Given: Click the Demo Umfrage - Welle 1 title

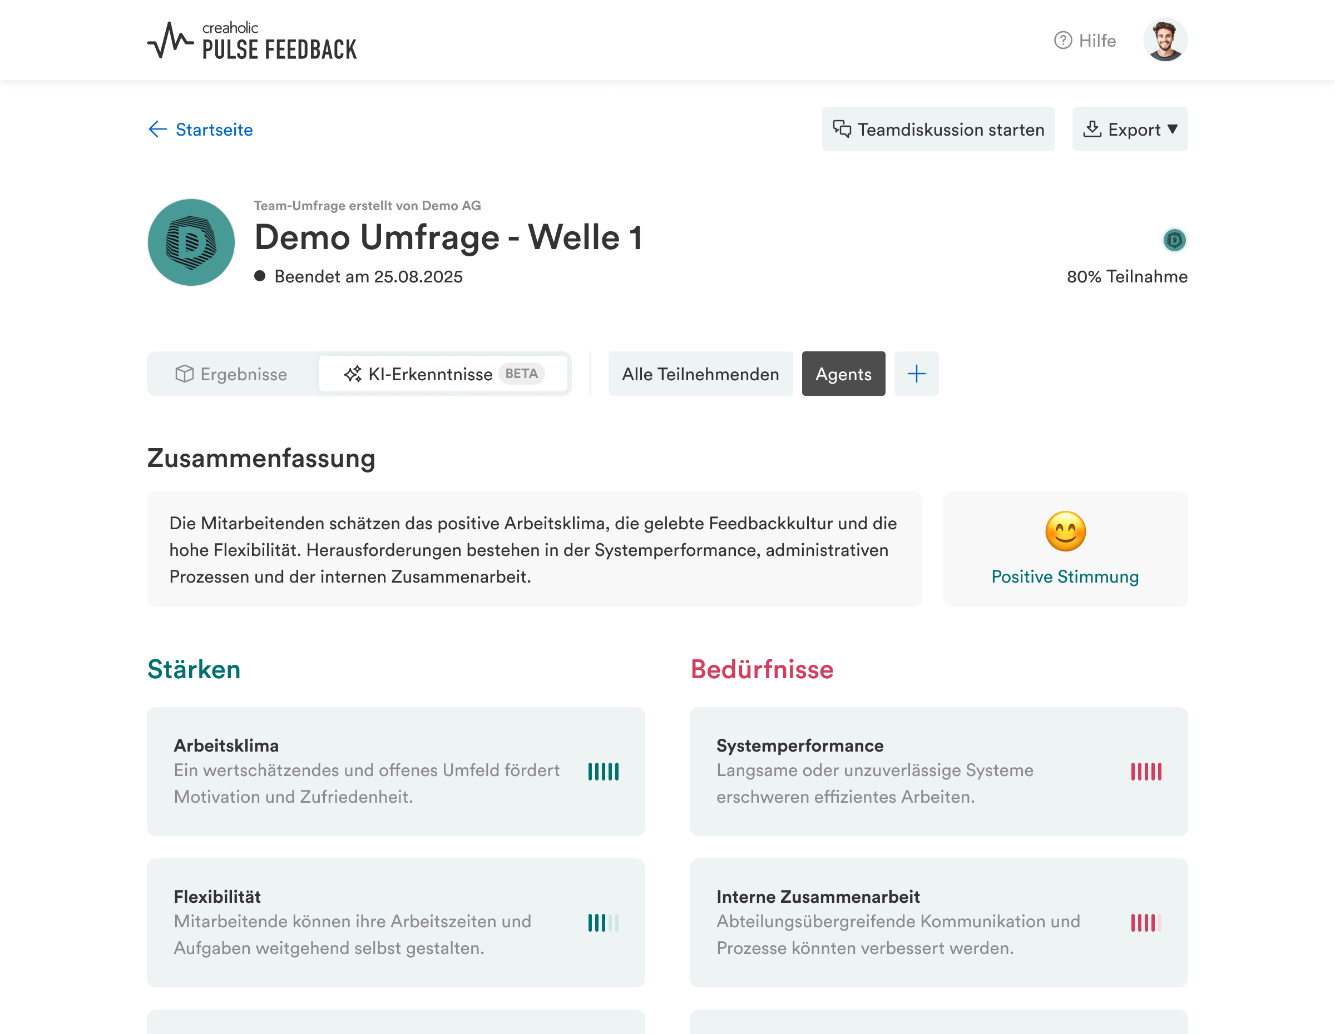Looking at the screenshot, I should (x=449, y=237).
